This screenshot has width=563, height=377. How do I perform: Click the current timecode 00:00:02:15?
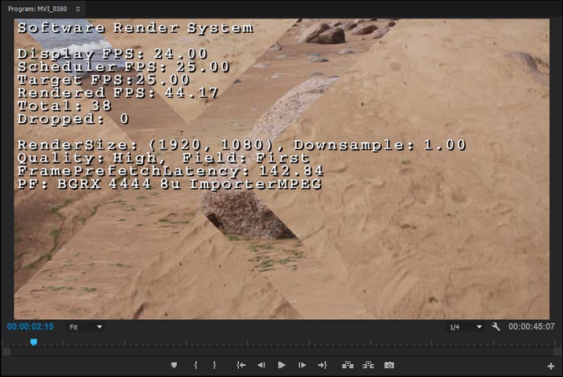(31, 327)
